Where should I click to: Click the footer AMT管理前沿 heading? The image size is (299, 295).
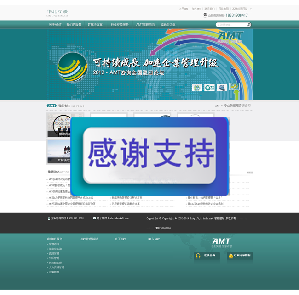coord(89,239)
